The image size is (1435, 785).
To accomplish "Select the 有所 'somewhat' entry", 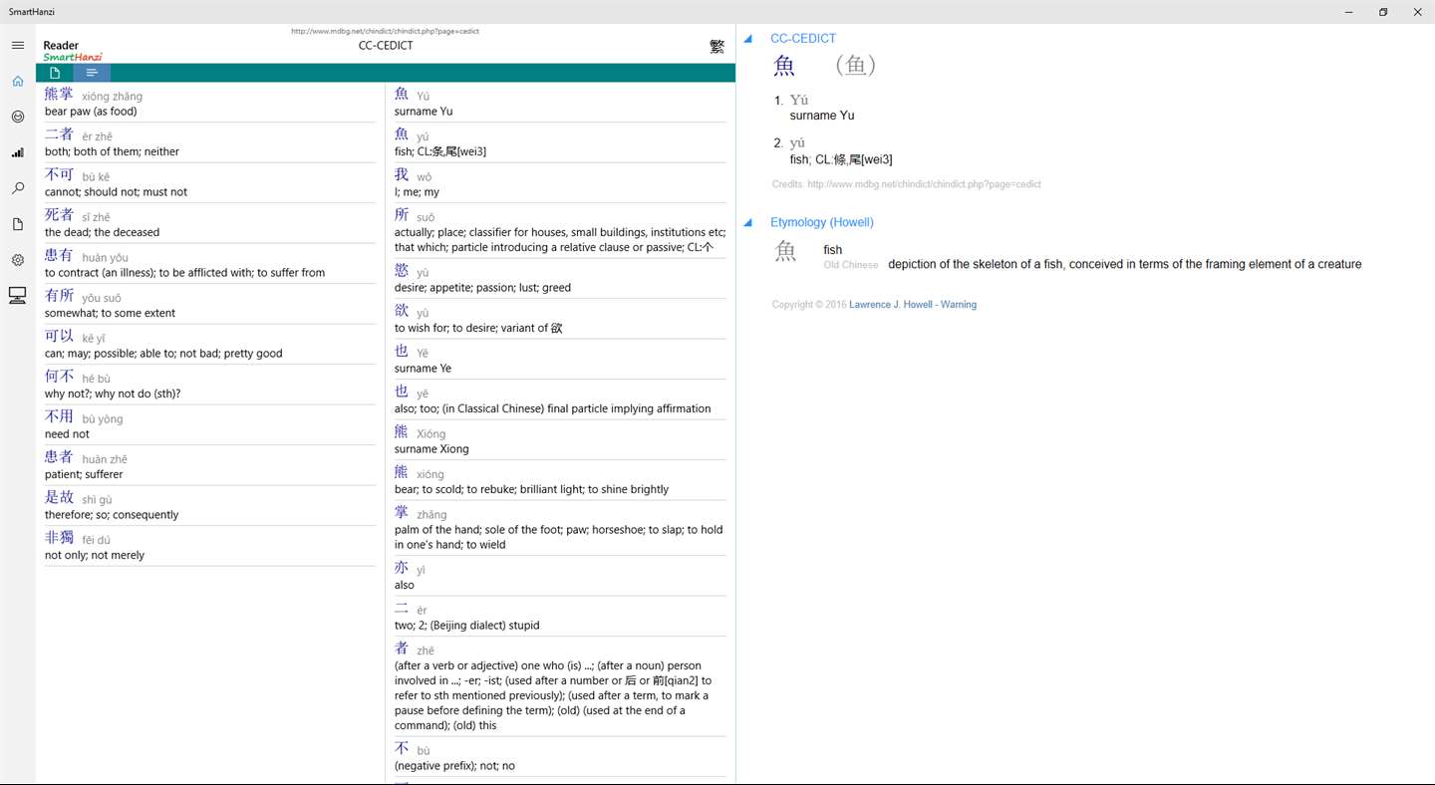I will click(x=210, y=304).
